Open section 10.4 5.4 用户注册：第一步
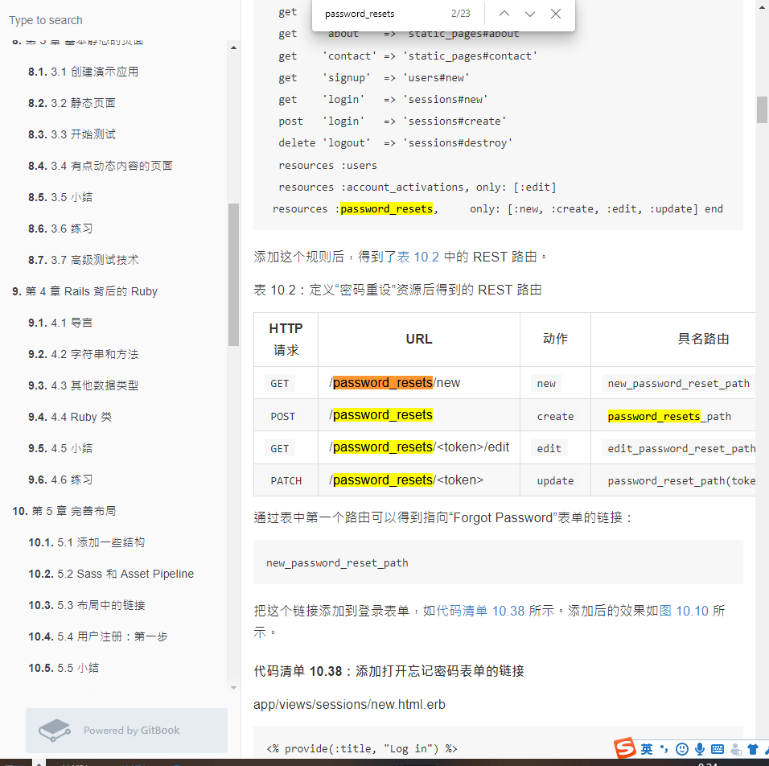Image resolution: width=769 pixels, height=766 pixels. coord(97,637)
